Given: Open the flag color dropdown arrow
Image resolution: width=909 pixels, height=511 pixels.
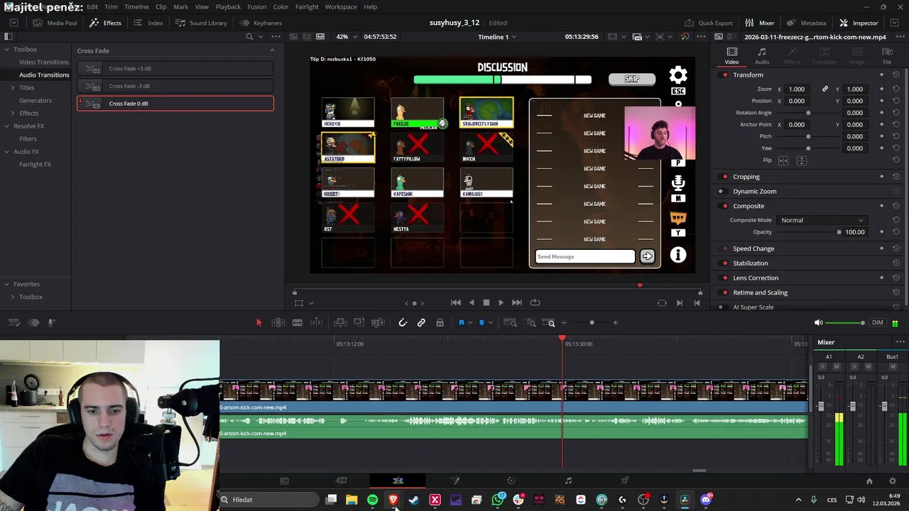Looking at the screenshot, I should pyautogui.click(x=469, y=324).
